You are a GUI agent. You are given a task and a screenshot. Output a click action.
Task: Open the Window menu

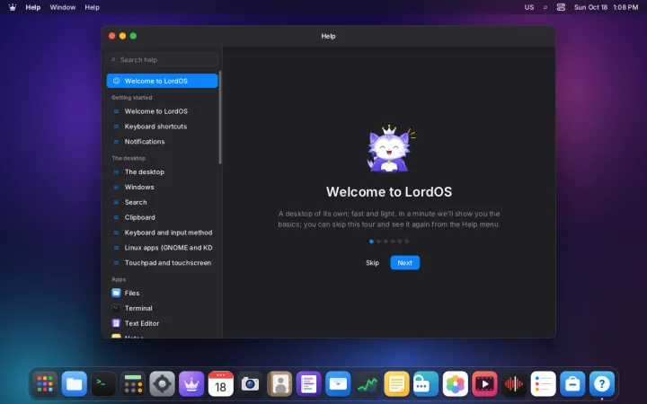coord(63,7)
